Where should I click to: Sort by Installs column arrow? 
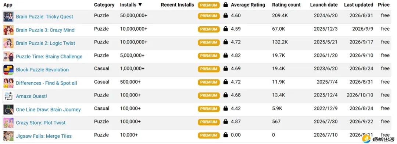(140, 5)
